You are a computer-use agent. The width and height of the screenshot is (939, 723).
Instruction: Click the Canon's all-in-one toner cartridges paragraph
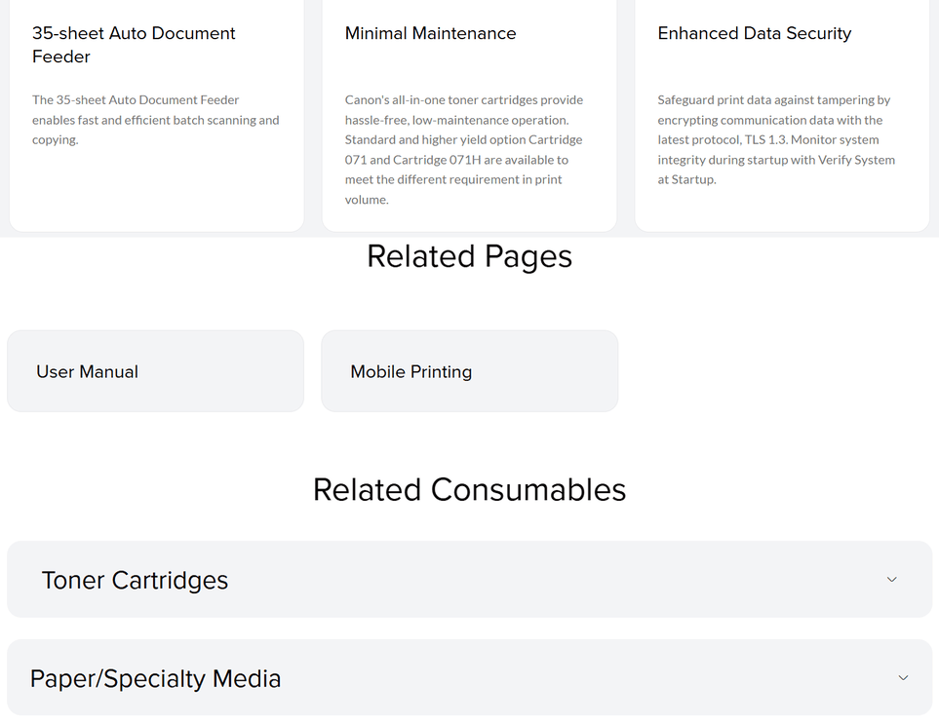click(464, 150)
